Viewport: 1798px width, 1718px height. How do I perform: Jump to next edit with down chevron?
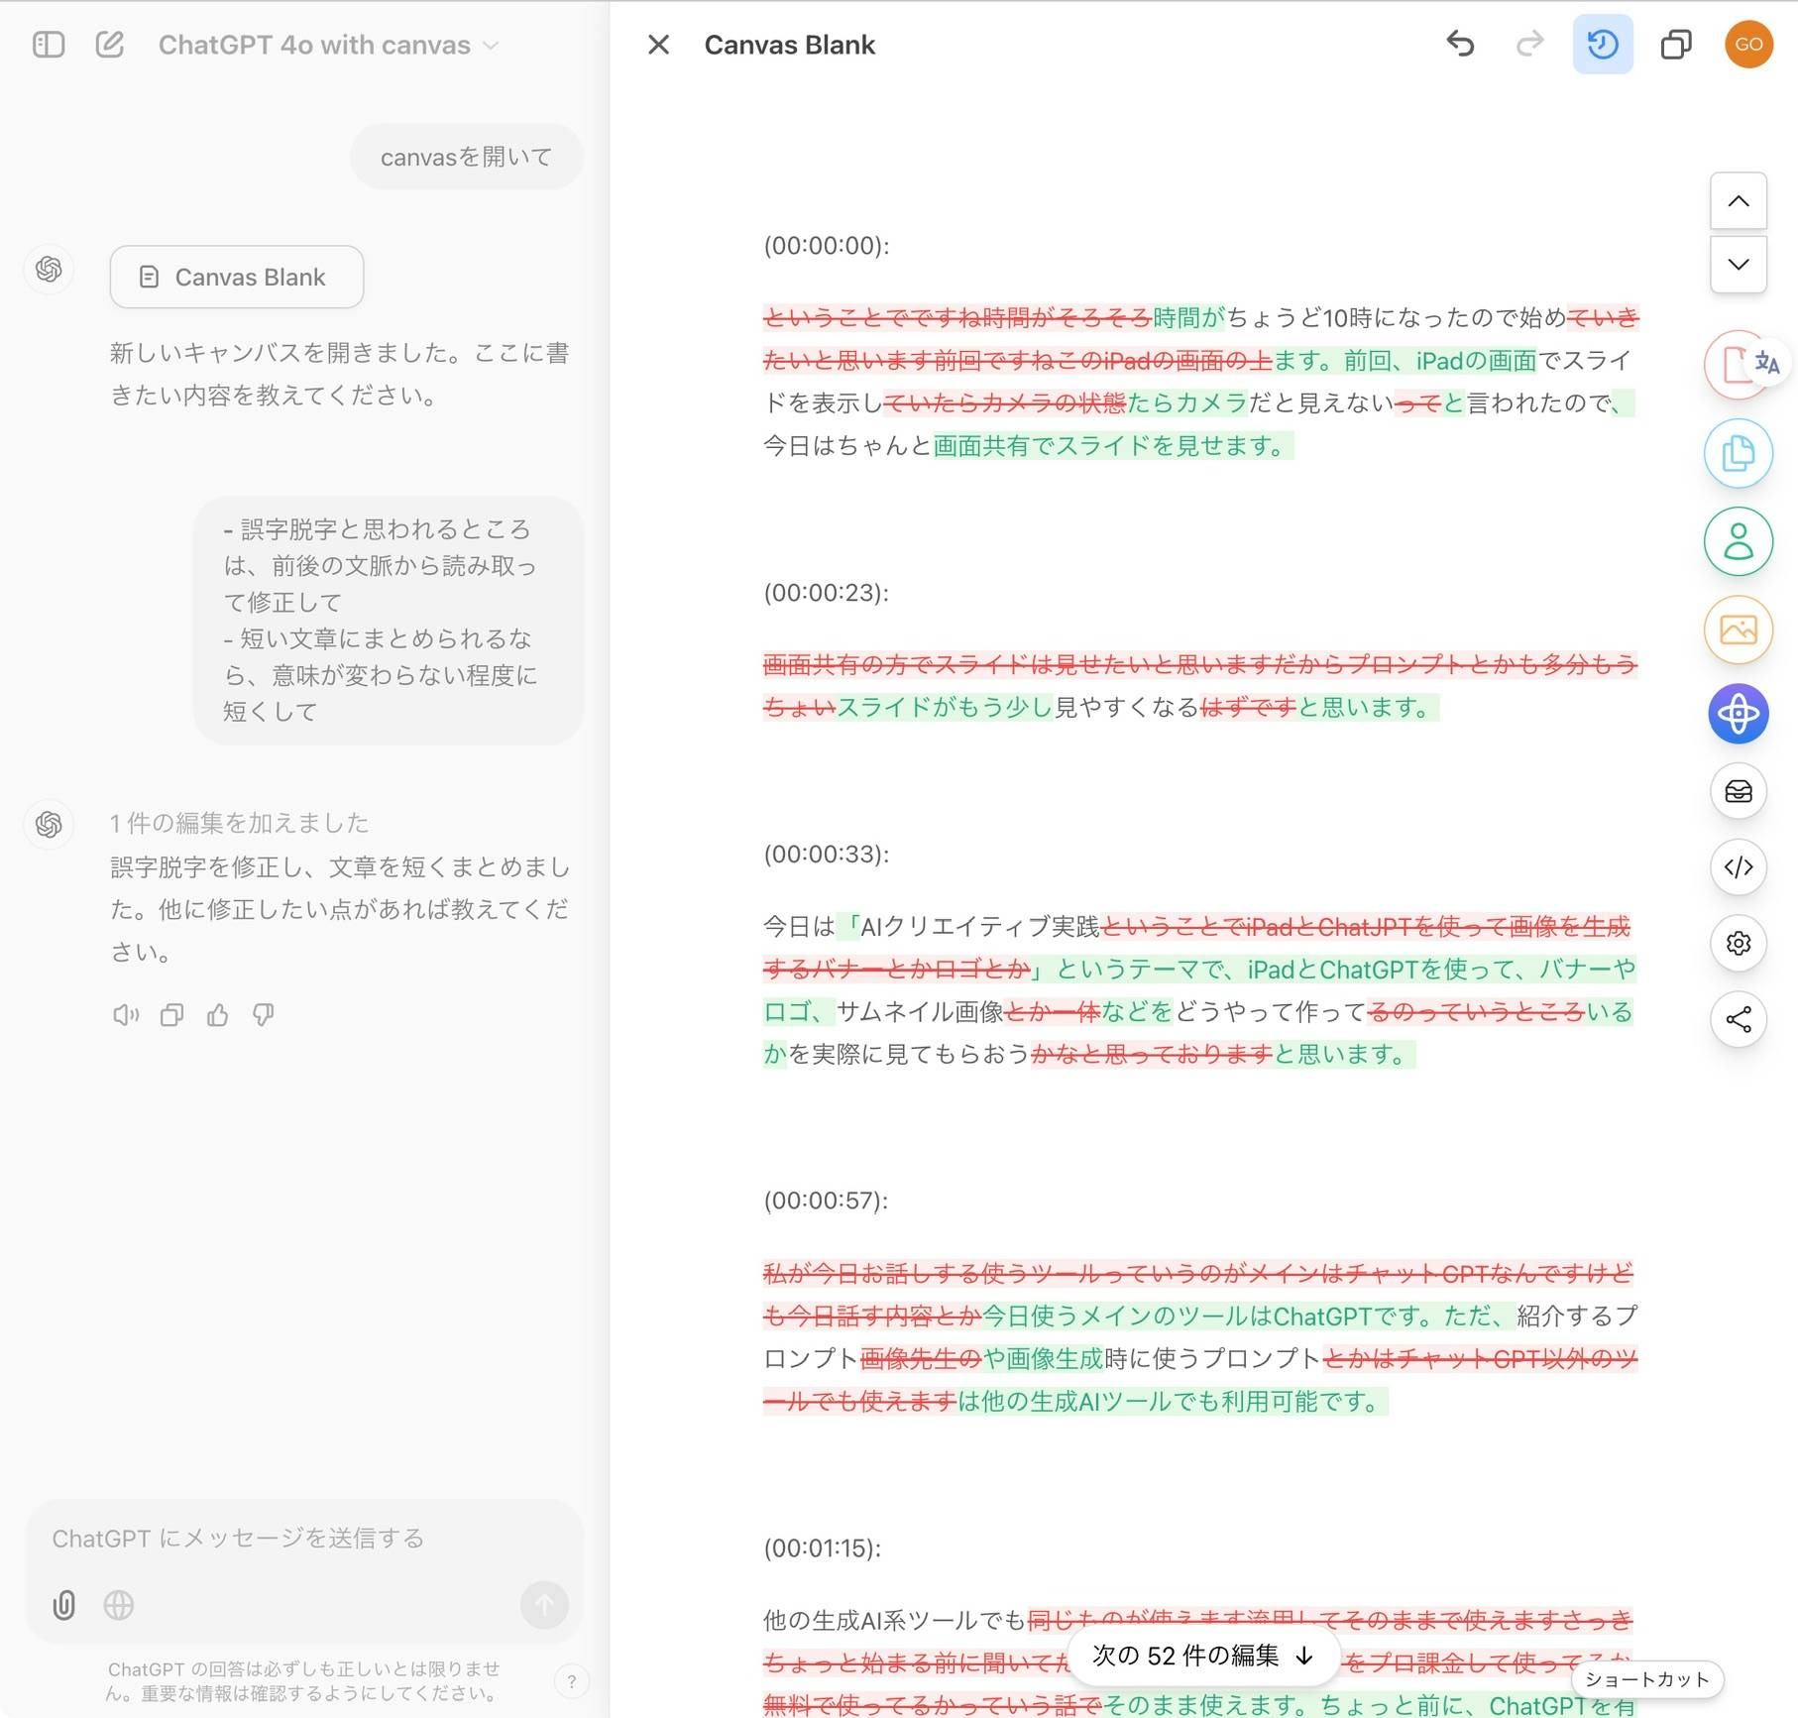(x=1738, y=264)
